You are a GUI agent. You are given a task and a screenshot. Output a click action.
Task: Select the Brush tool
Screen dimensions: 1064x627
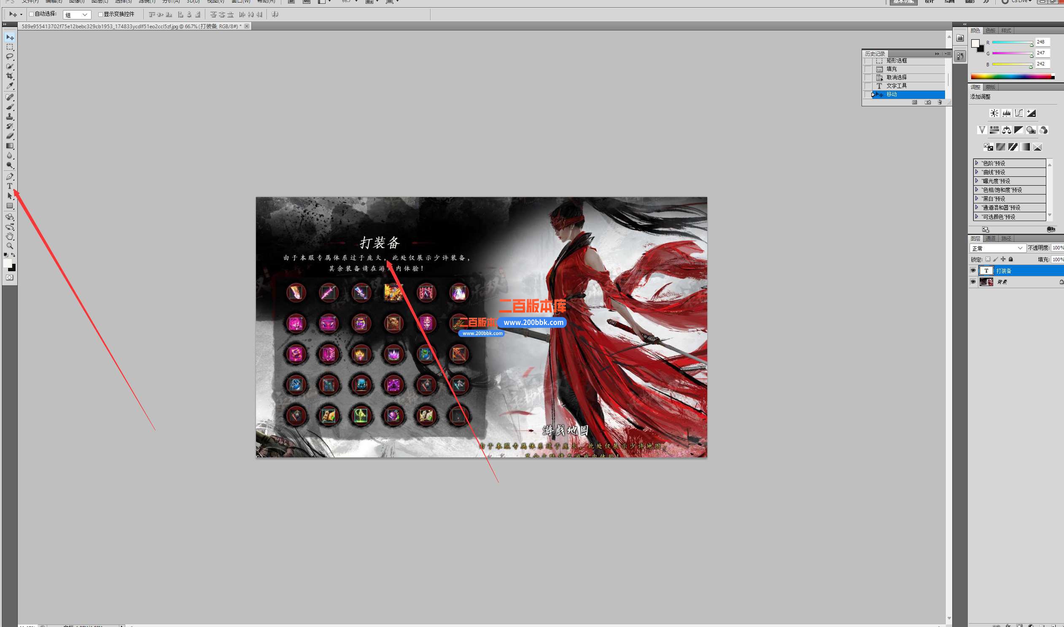coord(10,107)
